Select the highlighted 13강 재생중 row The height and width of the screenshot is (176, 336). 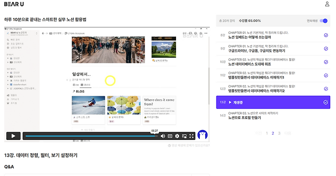[x=273, y=102]
